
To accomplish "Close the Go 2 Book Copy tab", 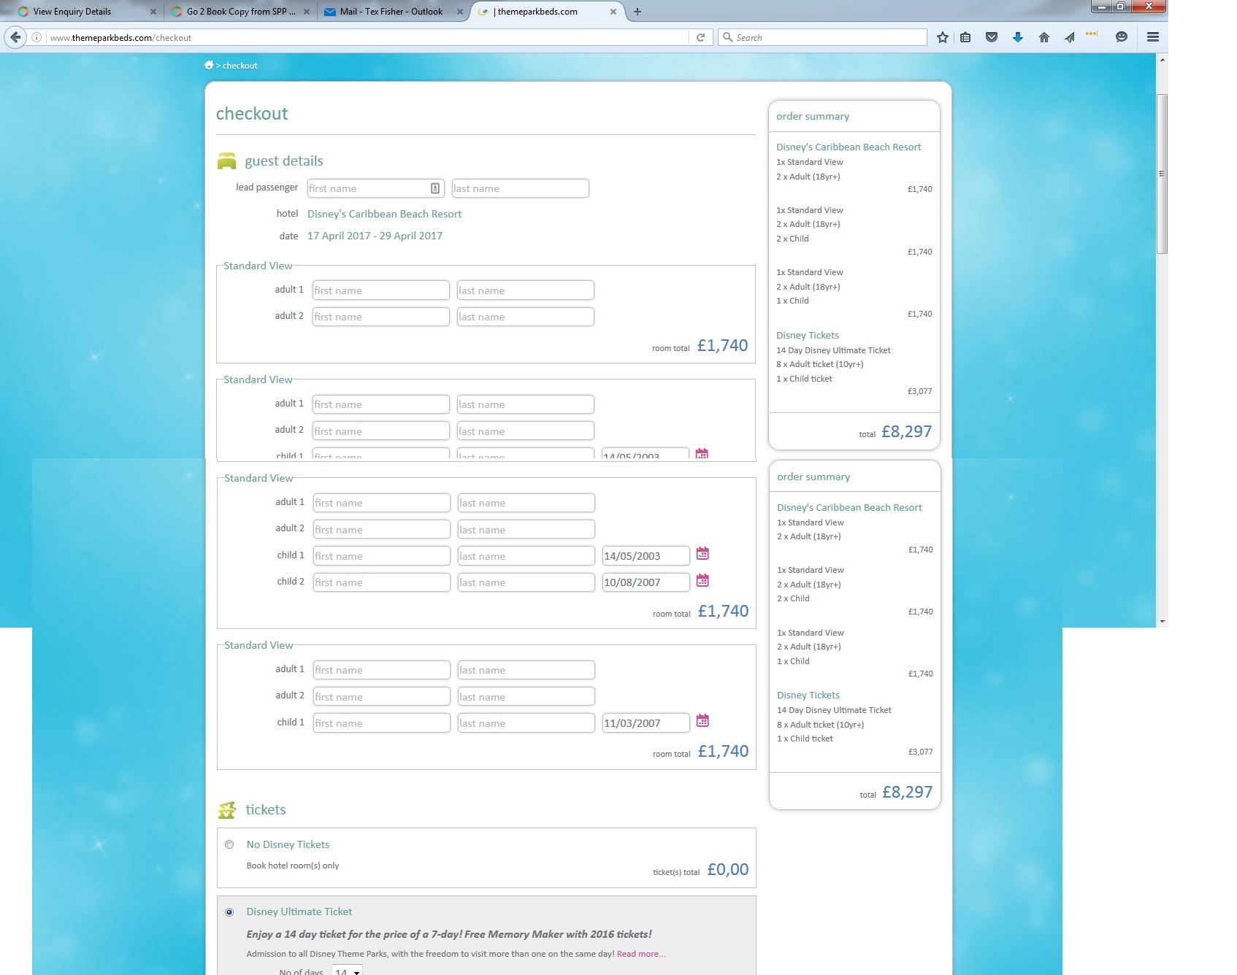I will pyautogui.click(x=307, y=12).
